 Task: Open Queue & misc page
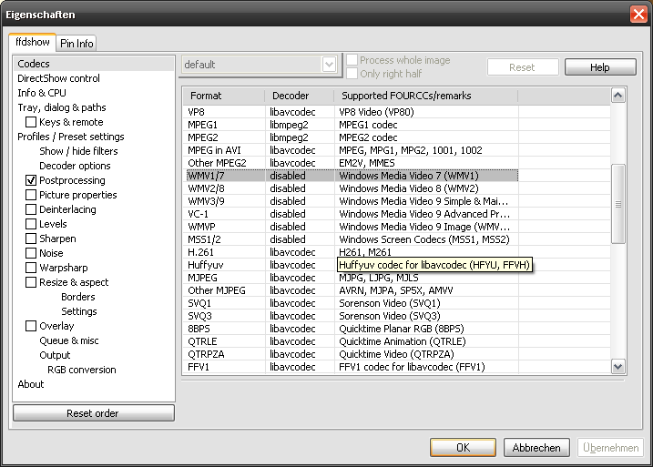pyautogui.click(x=69, y=340)
